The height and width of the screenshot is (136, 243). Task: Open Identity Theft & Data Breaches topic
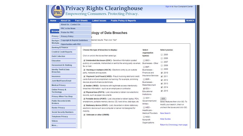(60, 71)
